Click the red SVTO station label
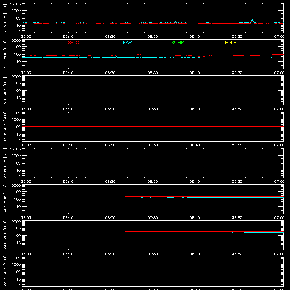The image size is (290, 290). coord(74,42)
